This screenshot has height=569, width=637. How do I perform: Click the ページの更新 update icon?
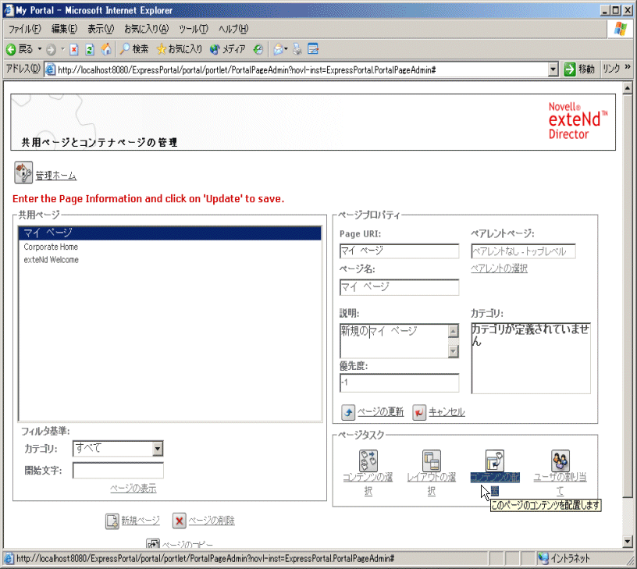[x=348, y=412]
